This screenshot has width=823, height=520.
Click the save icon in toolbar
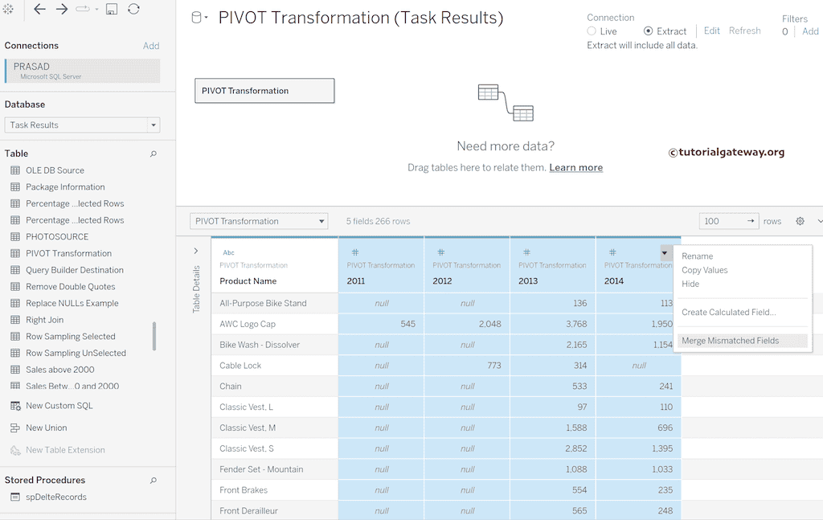pyautogui.click(x=112, y=9)
